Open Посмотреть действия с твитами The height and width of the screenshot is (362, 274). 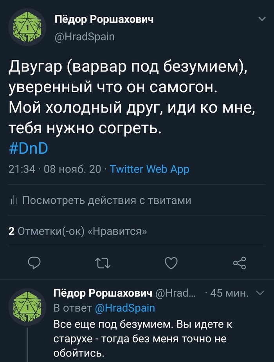[x=106, y=201]
